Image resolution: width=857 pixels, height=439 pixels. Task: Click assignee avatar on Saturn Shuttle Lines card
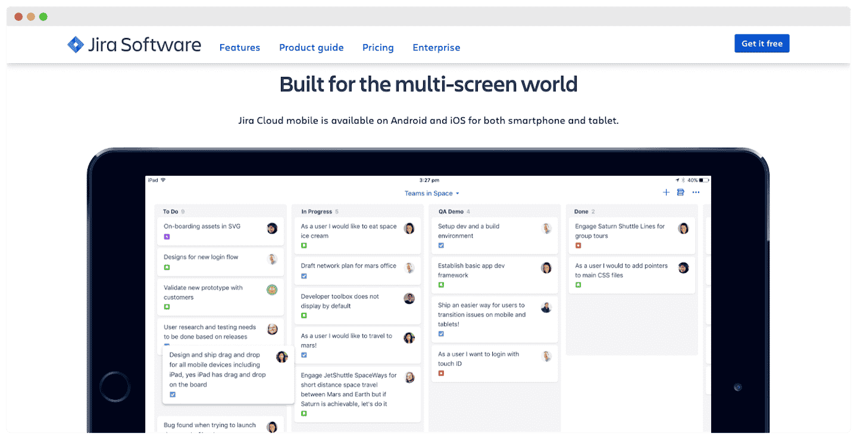pos(683,228)
